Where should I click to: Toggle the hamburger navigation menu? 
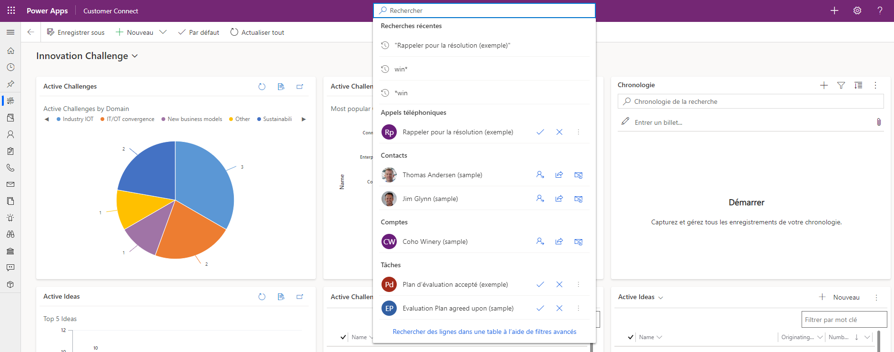(x=10, y=32)
